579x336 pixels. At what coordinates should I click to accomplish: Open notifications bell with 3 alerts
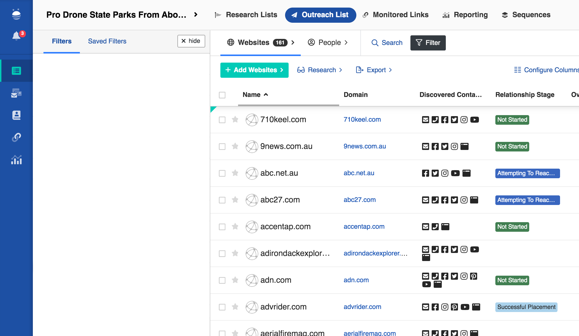[17, 36]
